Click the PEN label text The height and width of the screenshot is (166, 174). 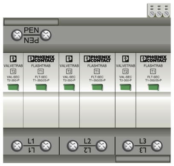31,30
